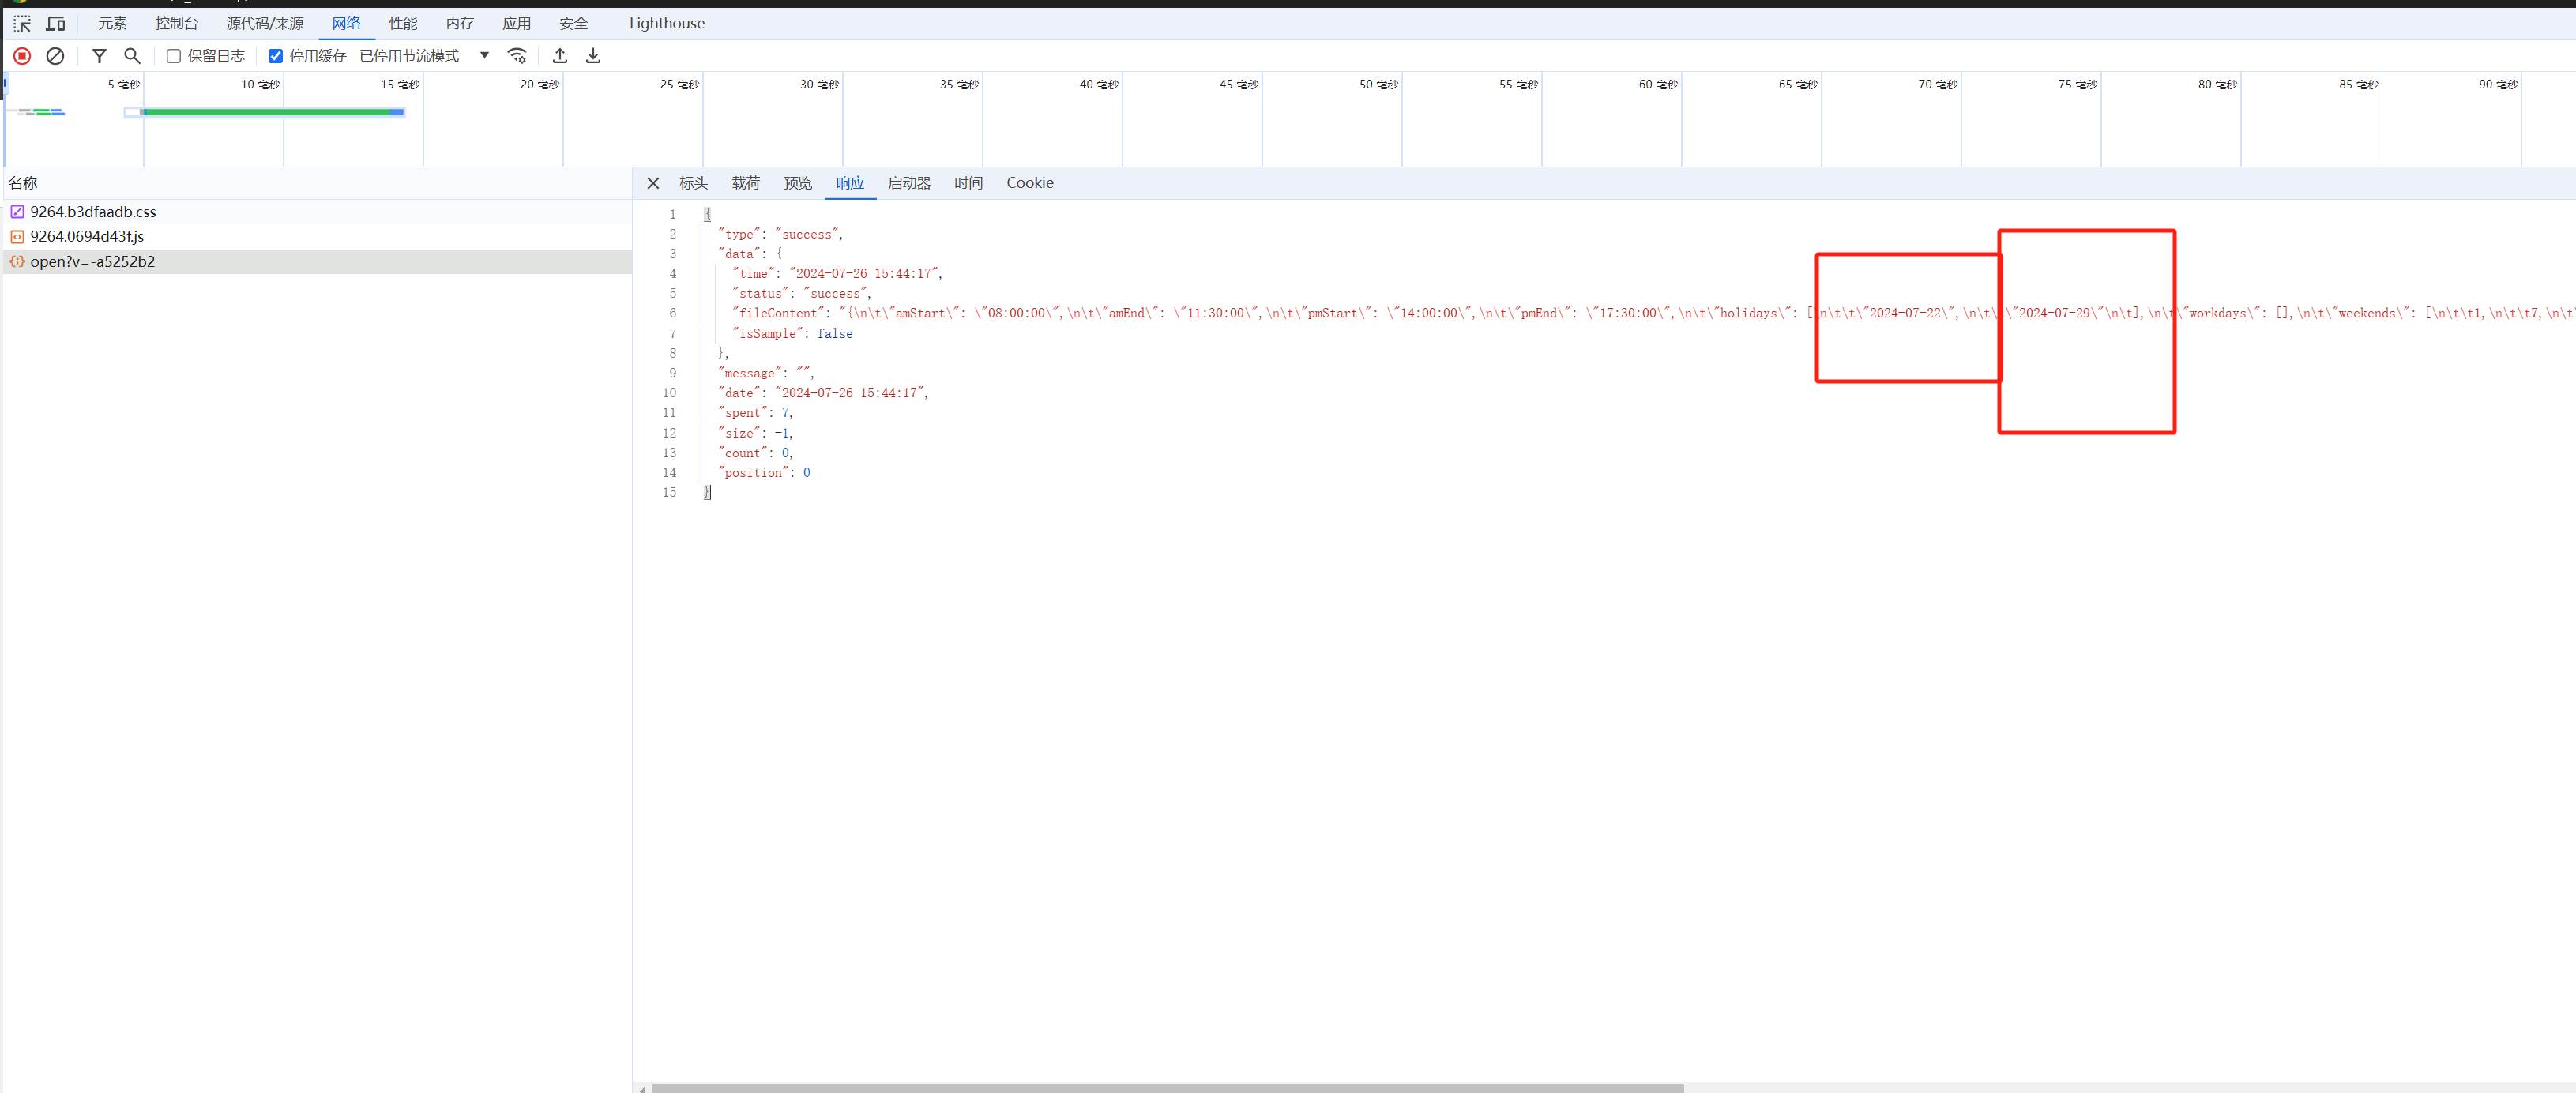Open the 标头 headers tab
The width and height of the screenshot is (2576, 1093).
(x=693, y=183)
